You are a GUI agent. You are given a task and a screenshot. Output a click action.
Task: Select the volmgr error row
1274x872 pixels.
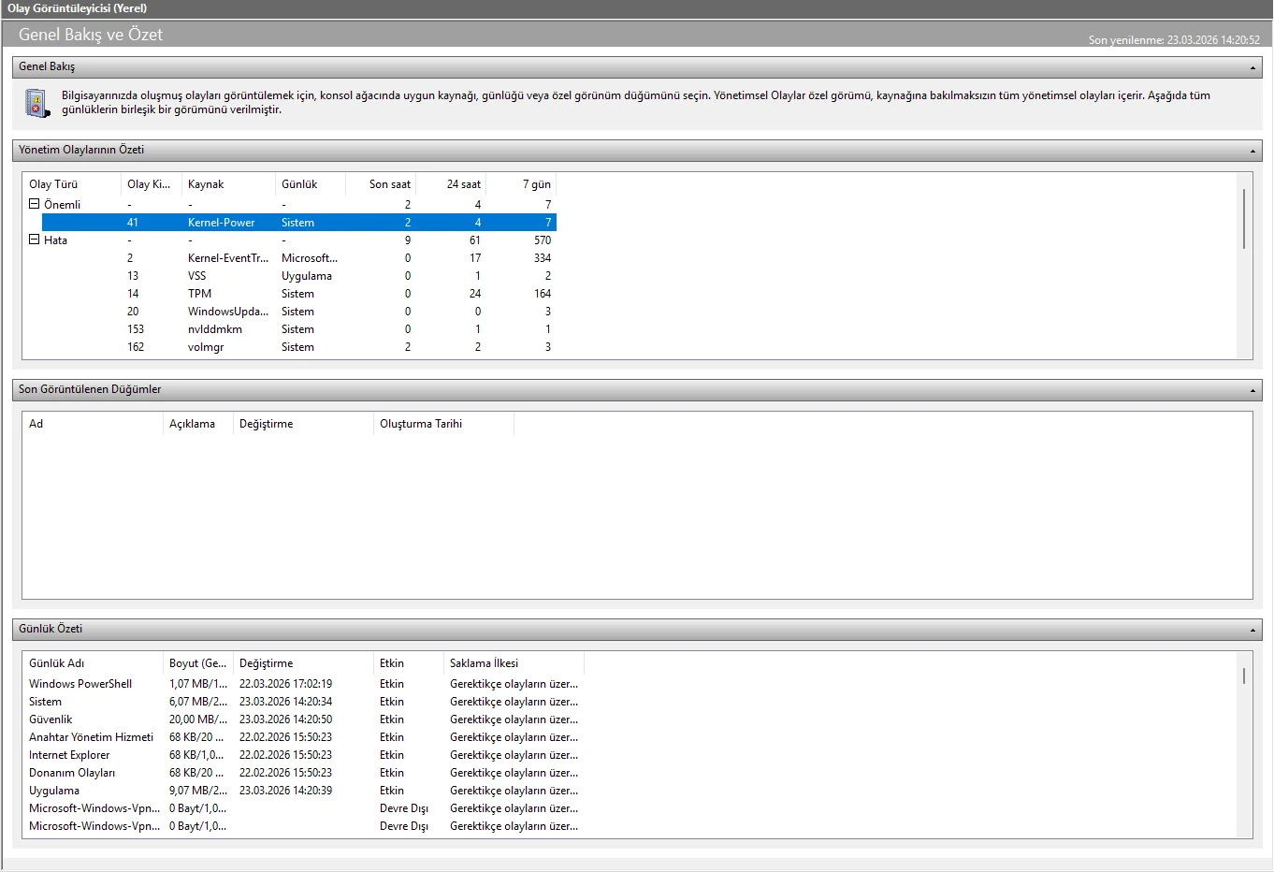click(299, 347)
